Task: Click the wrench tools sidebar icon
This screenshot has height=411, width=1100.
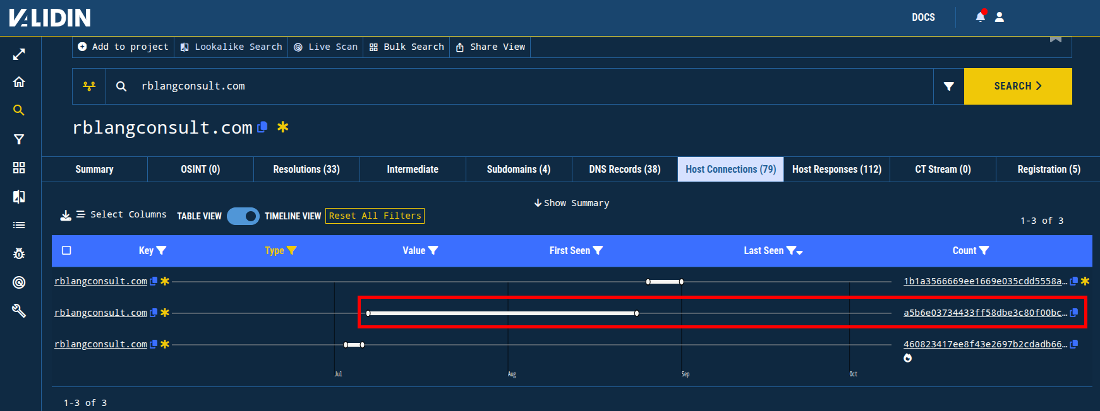Action: coord(19,310)
